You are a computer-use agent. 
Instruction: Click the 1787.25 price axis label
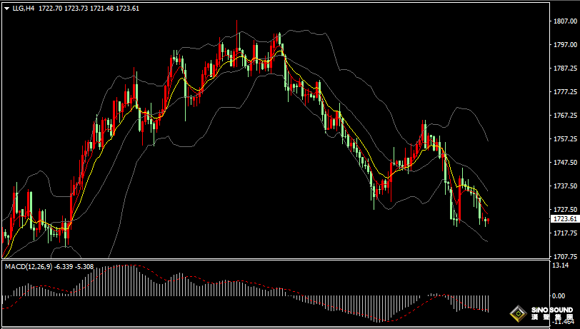[565, 69]
